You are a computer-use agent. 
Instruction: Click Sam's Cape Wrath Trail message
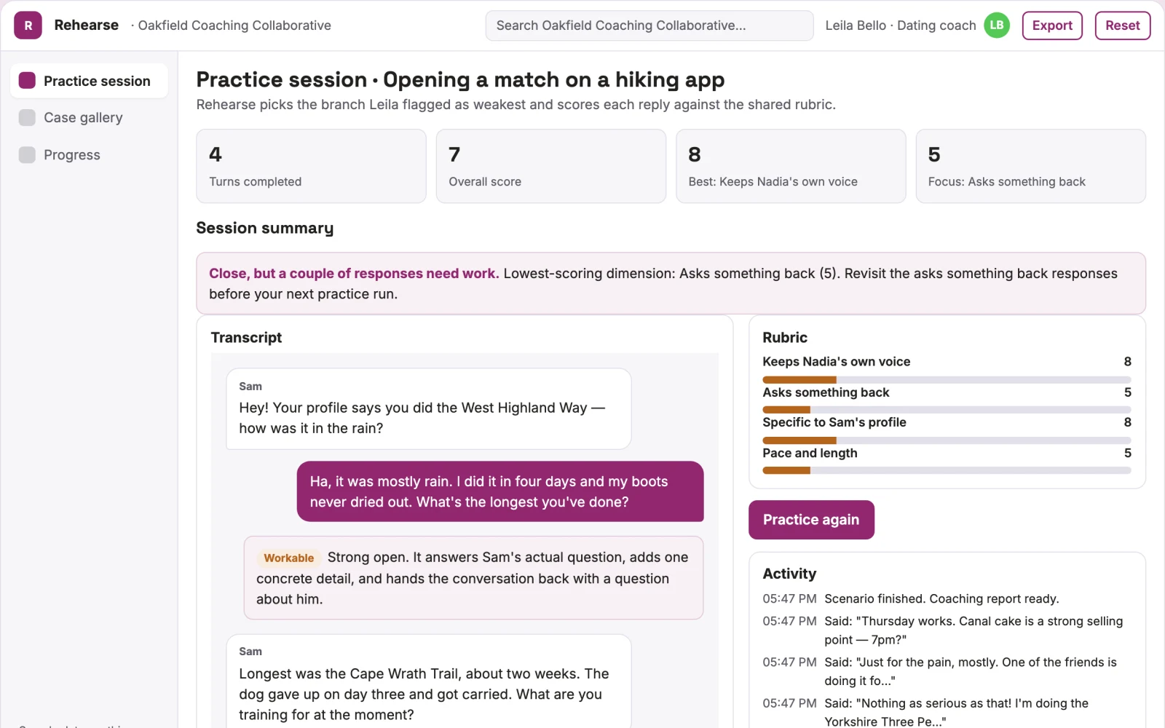(x=428, y=681)
